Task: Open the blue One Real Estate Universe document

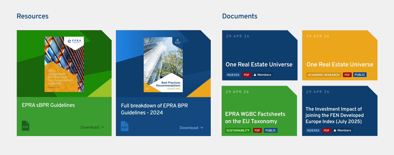Action: point(259,65)
